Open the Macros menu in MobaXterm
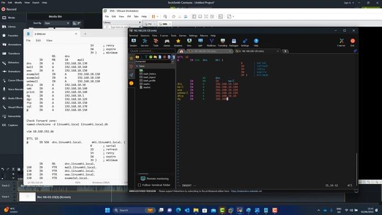The image size is (382, 215). 204,36
